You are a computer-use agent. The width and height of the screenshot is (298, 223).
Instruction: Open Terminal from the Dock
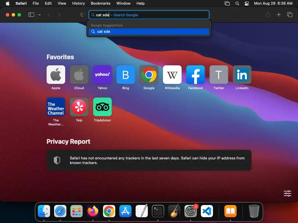pos(158,211)
